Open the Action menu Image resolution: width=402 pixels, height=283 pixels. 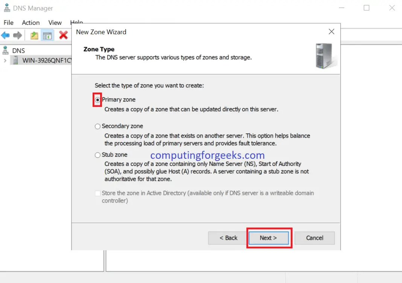pos(30,23)
